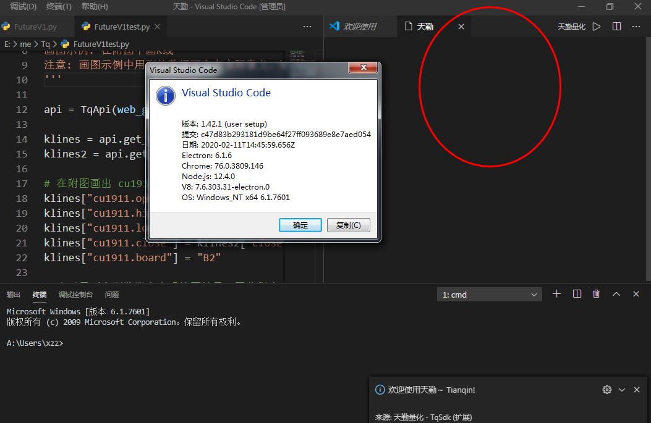Open left editor group more actions menu
The height and width of the screenshot is (423, 651).
[x=307, y=27]
